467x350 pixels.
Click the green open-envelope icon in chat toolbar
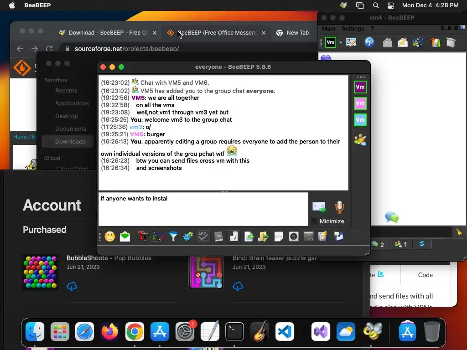coord(125,237)
